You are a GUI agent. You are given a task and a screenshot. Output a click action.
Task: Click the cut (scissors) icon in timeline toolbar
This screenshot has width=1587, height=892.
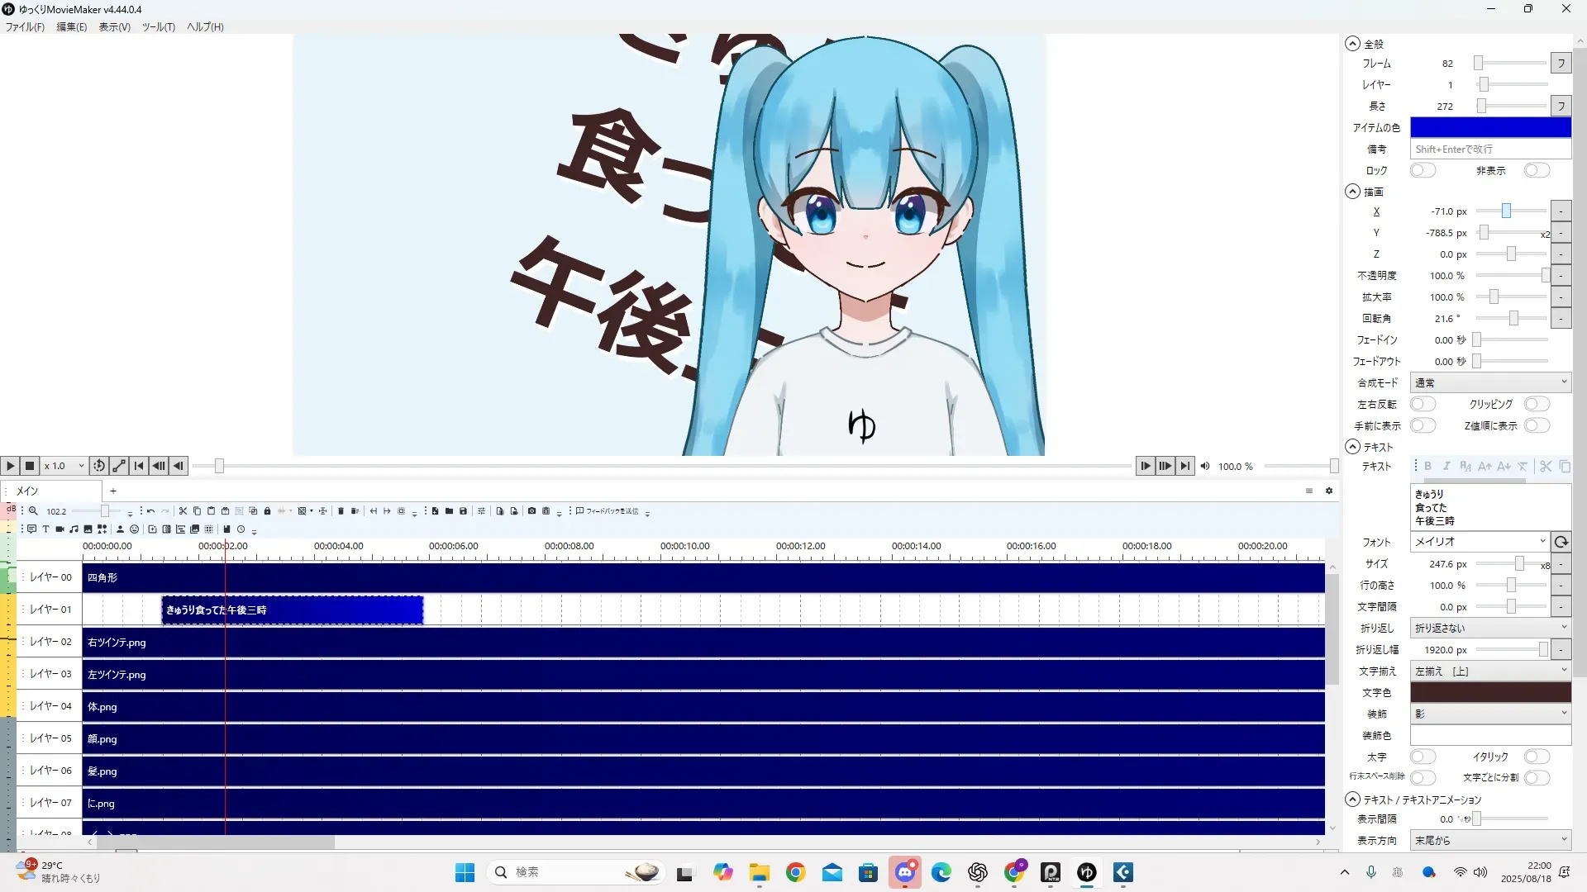[183, 511]
